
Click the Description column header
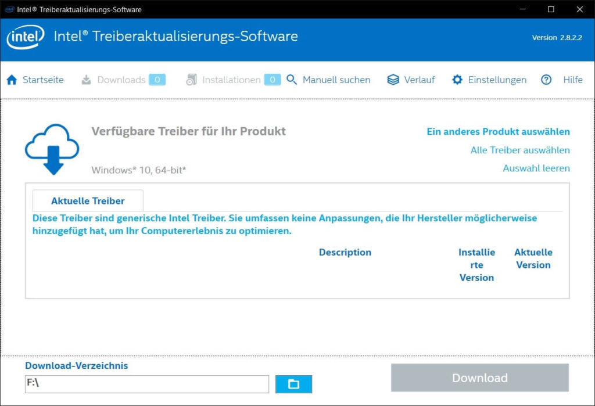click(x=345, y=253)
